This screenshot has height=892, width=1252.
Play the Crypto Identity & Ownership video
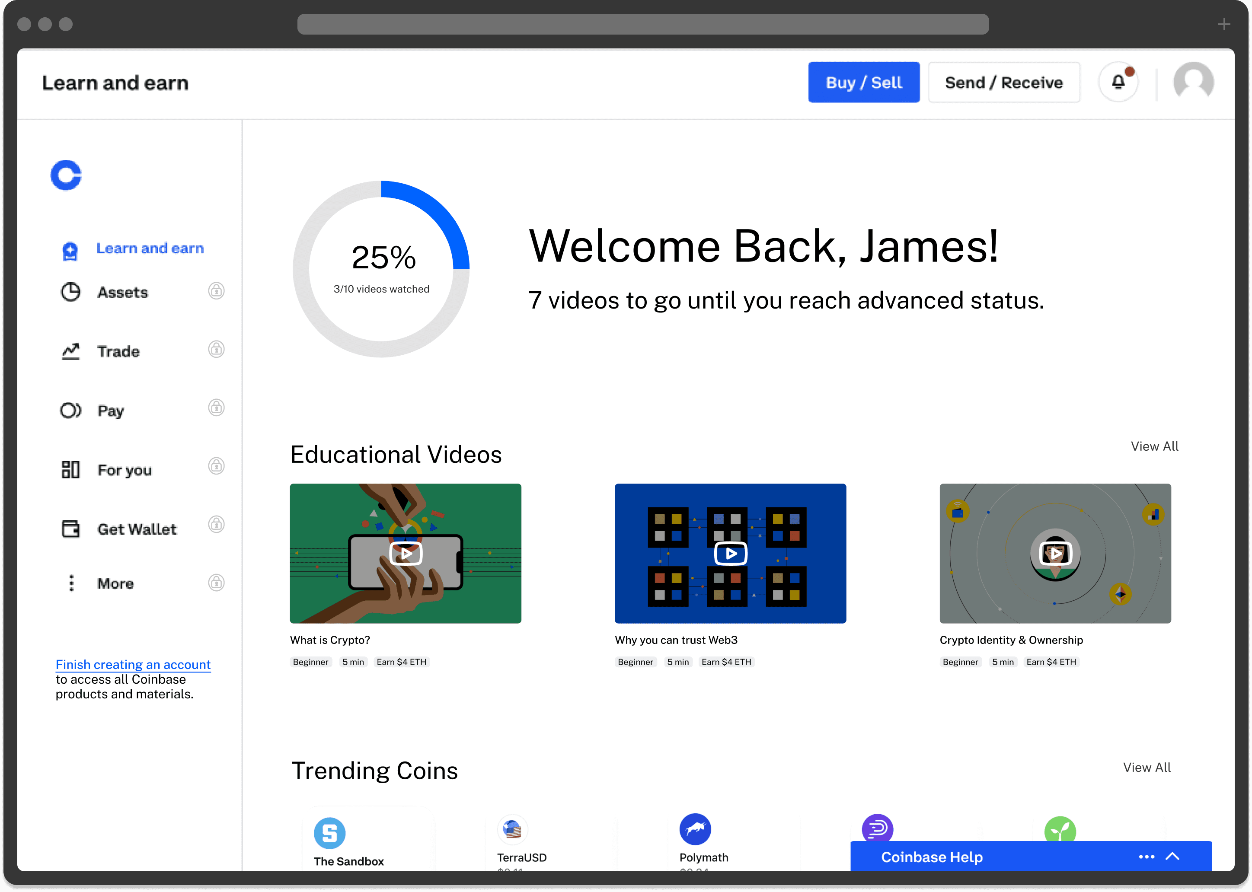click(x=1055, y=554)
